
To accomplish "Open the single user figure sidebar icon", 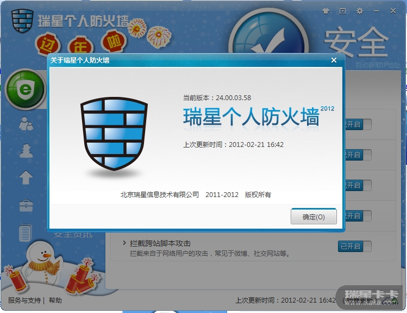I will (x=26, y=151).
